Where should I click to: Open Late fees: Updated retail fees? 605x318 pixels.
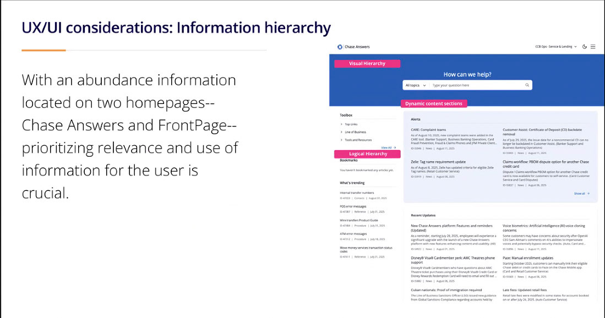[x=525, y=290]
